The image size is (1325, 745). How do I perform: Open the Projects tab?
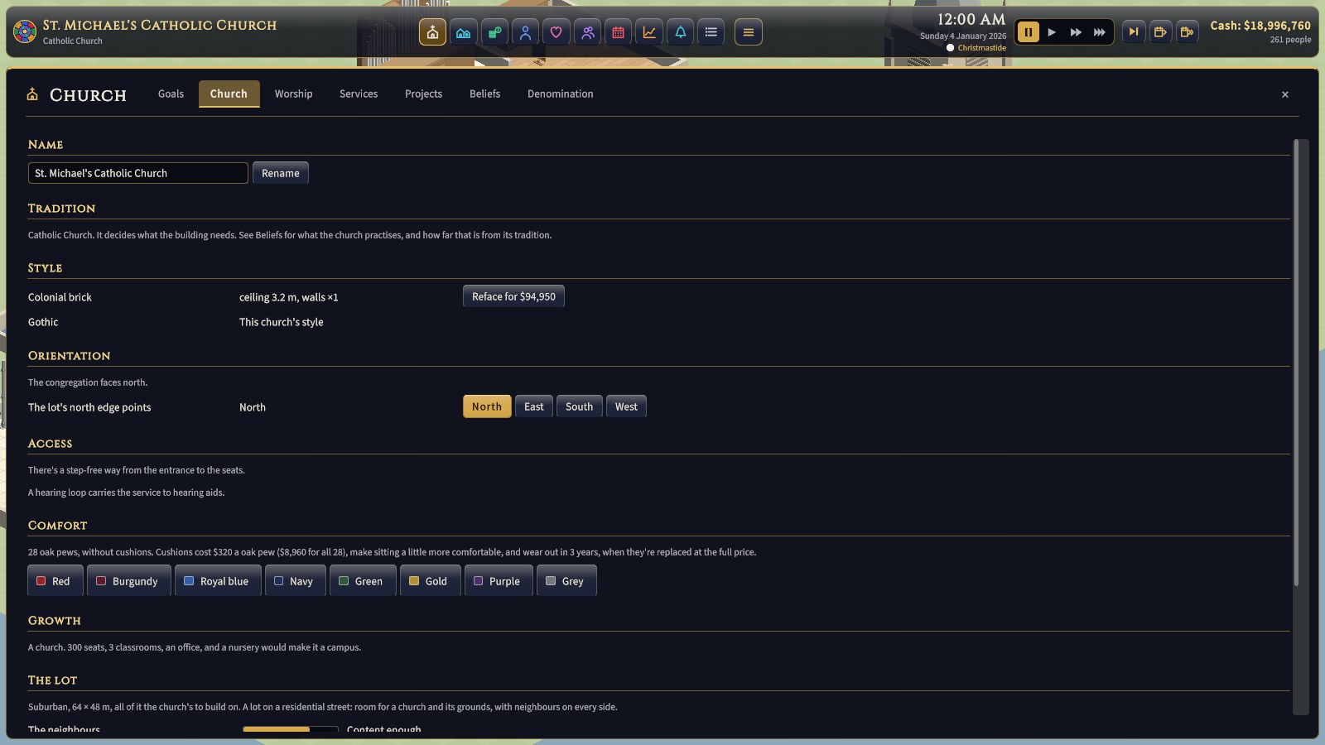424,94
